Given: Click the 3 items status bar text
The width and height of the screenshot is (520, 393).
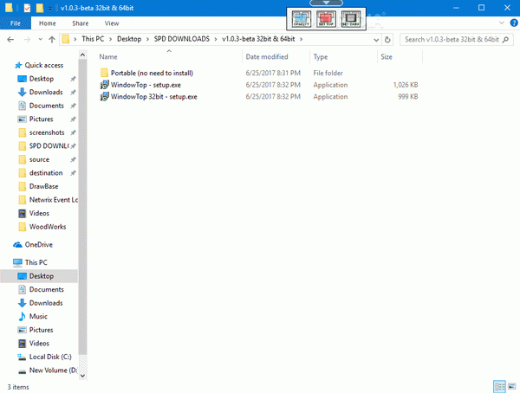Looking at the screenshot, I should coord(18,387).
